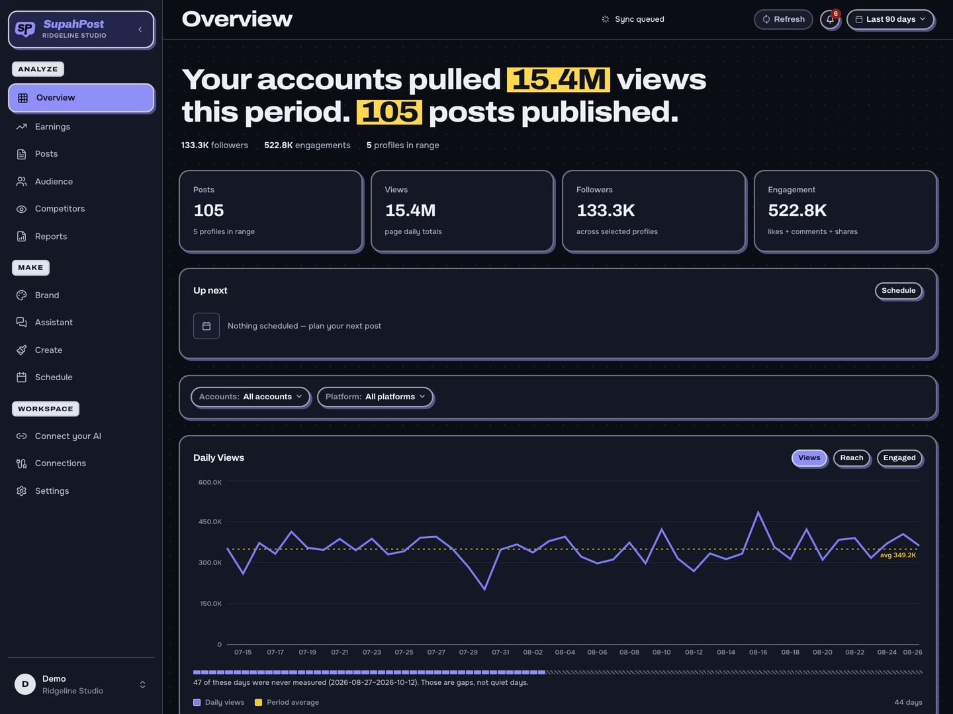Click the Assistant chat icon
The width and height of the screenshot is (953, 714).
[x=22, y=323]
